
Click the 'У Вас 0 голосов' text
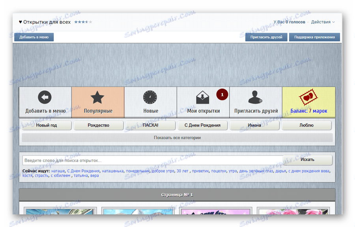tap(290, 22)
